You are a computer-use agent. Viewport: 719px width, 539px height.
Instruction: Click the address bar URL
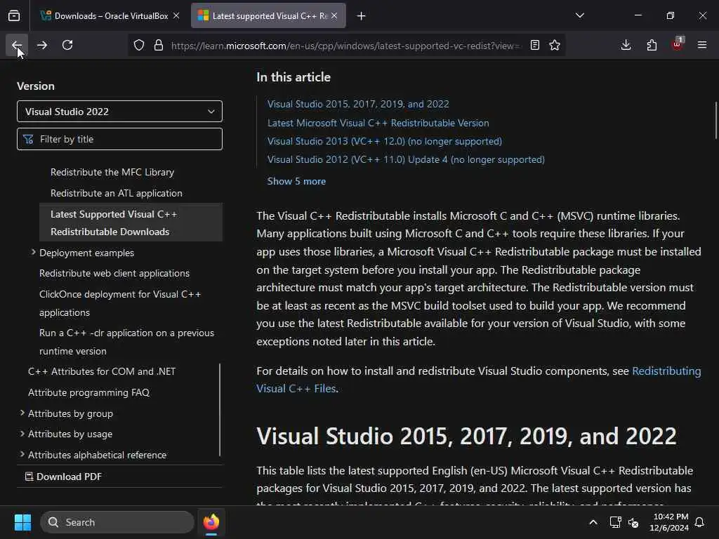[345, 46]
